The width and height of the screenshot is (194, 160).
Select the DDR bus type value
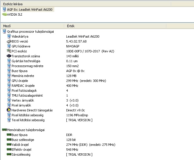[x=69, y=135]
